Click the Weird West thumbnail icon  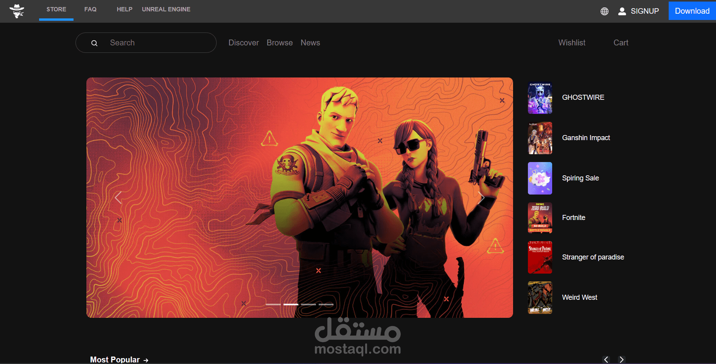pos(540,297)
